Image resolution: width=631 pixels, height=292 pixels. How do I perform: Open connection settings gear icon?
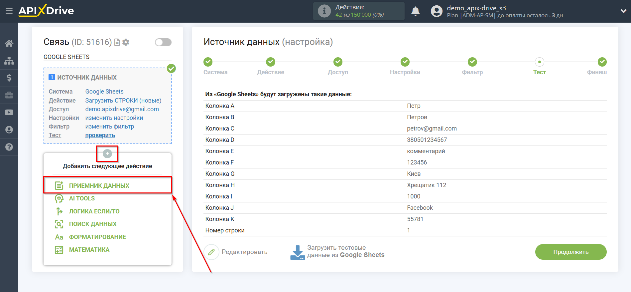[x=126, y=42]
